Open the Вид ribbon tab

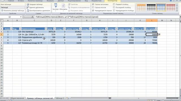pyautogui.click(x=86, y=1)
